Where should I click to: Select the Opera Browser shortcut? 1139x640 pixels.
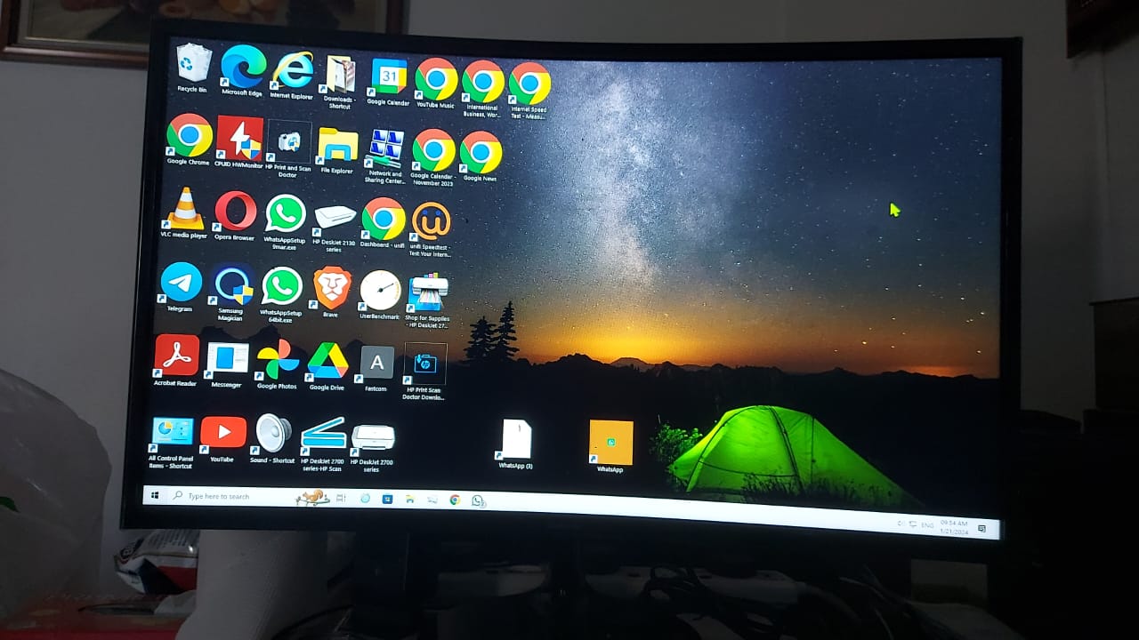coord(235,216)
